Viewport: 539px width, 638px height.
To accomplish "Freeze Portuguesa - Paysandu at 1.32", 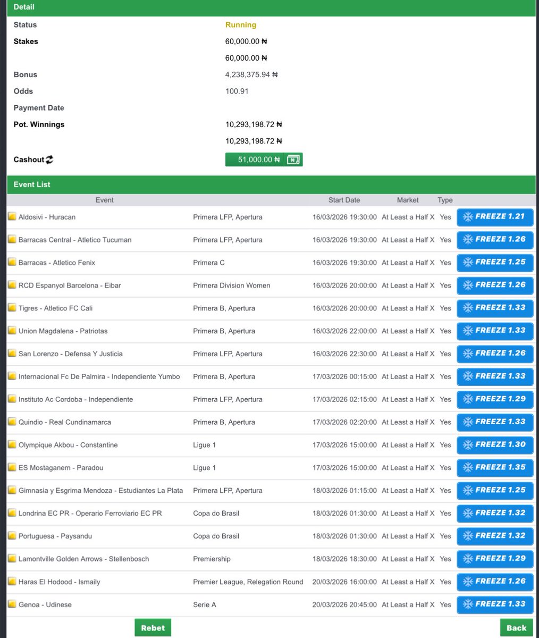I will [495, 536].
